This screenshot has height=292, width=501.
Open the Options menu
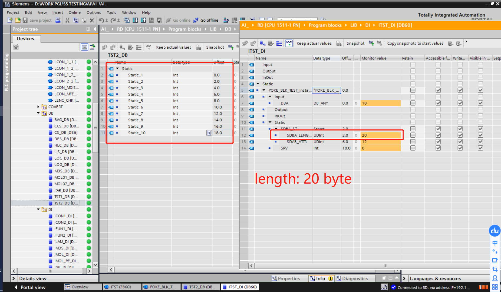click(94, 12)
